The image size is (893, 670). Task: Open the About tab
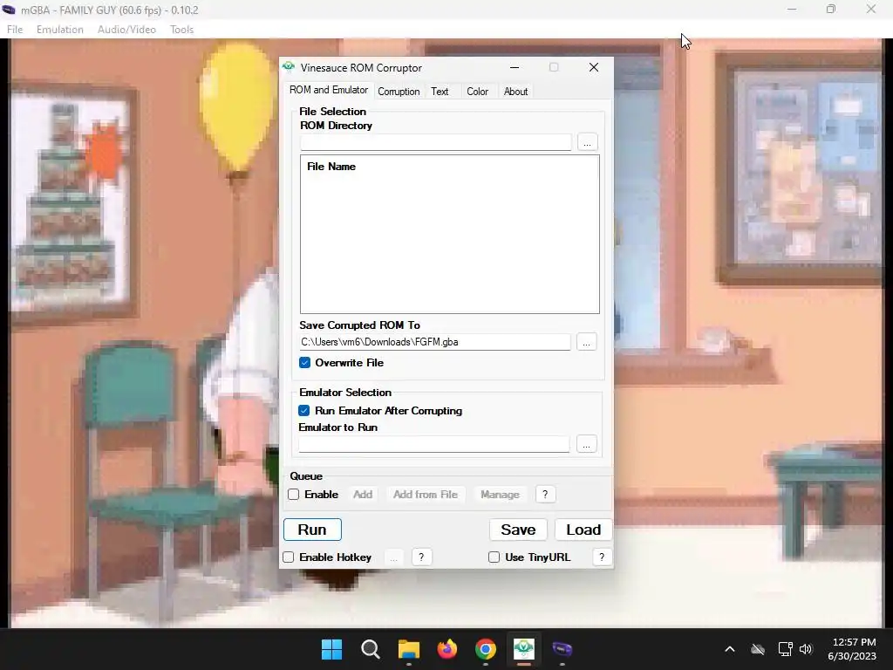pyautogui.click(x=515, y=91)
